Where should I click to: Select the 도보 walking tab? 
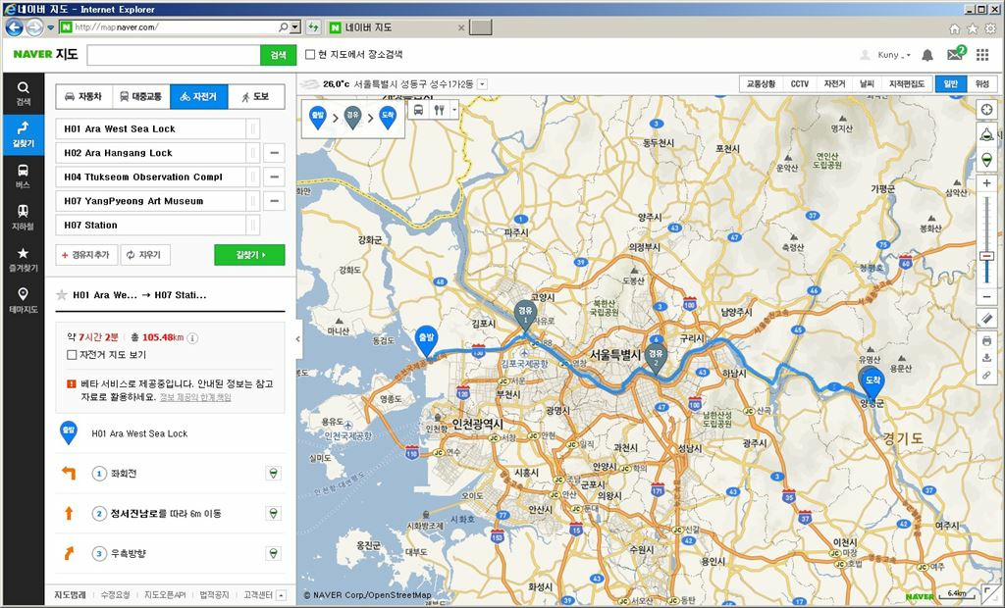(256, 97)
